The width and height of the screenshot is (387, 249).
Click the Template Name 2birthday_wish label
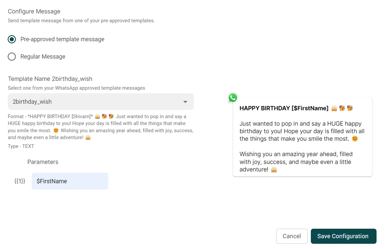coord(50,79)
